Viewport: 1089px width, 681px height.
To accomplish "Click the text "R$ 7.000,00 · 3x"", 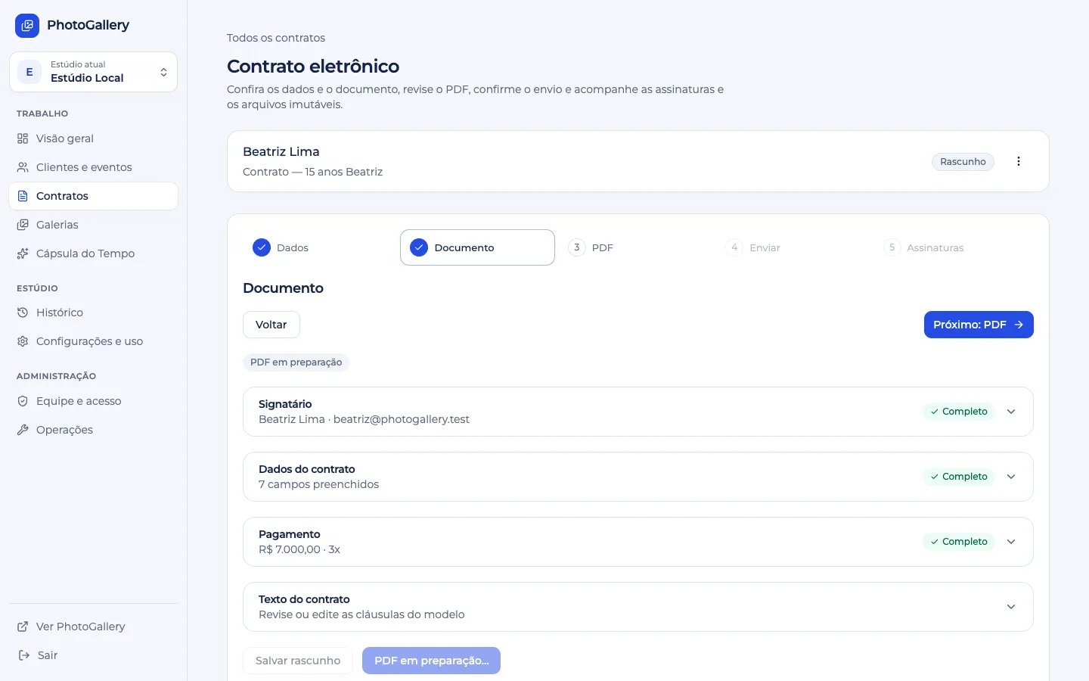I will click(x=299, y=549).
